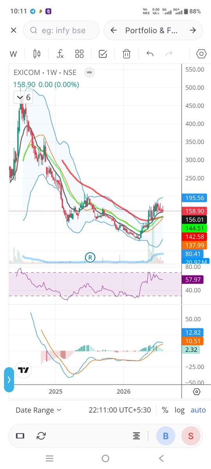Image resolution: width=211 pixels, height=469 pixels.
Task: Redo chart action
Action: pos(169,54)
